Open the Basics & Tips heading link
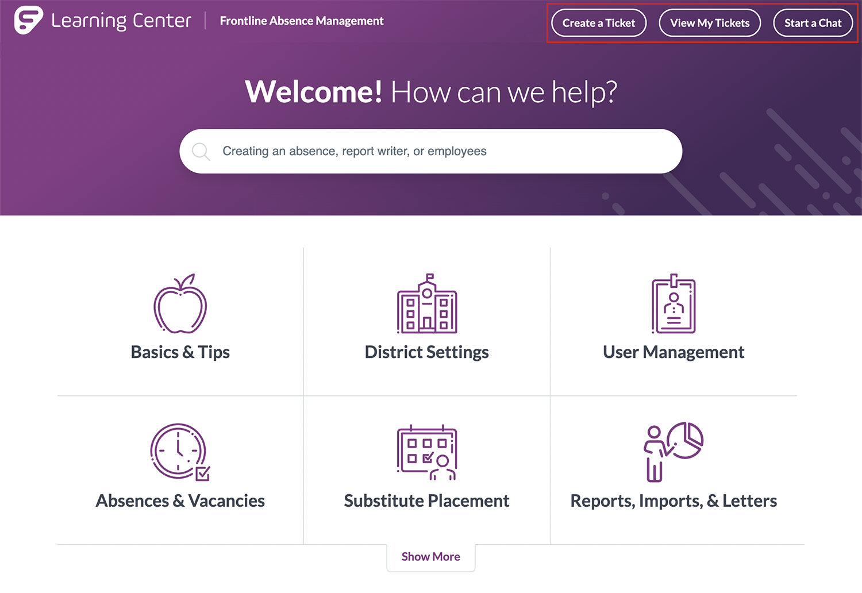Viewport: 862px width, 593px height. point(180,352)
